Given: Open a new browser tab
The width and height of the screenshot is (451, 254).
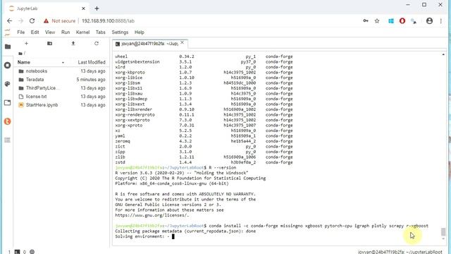Looking at the screenshot, I should pyautogui.click(x=97, y=8).
